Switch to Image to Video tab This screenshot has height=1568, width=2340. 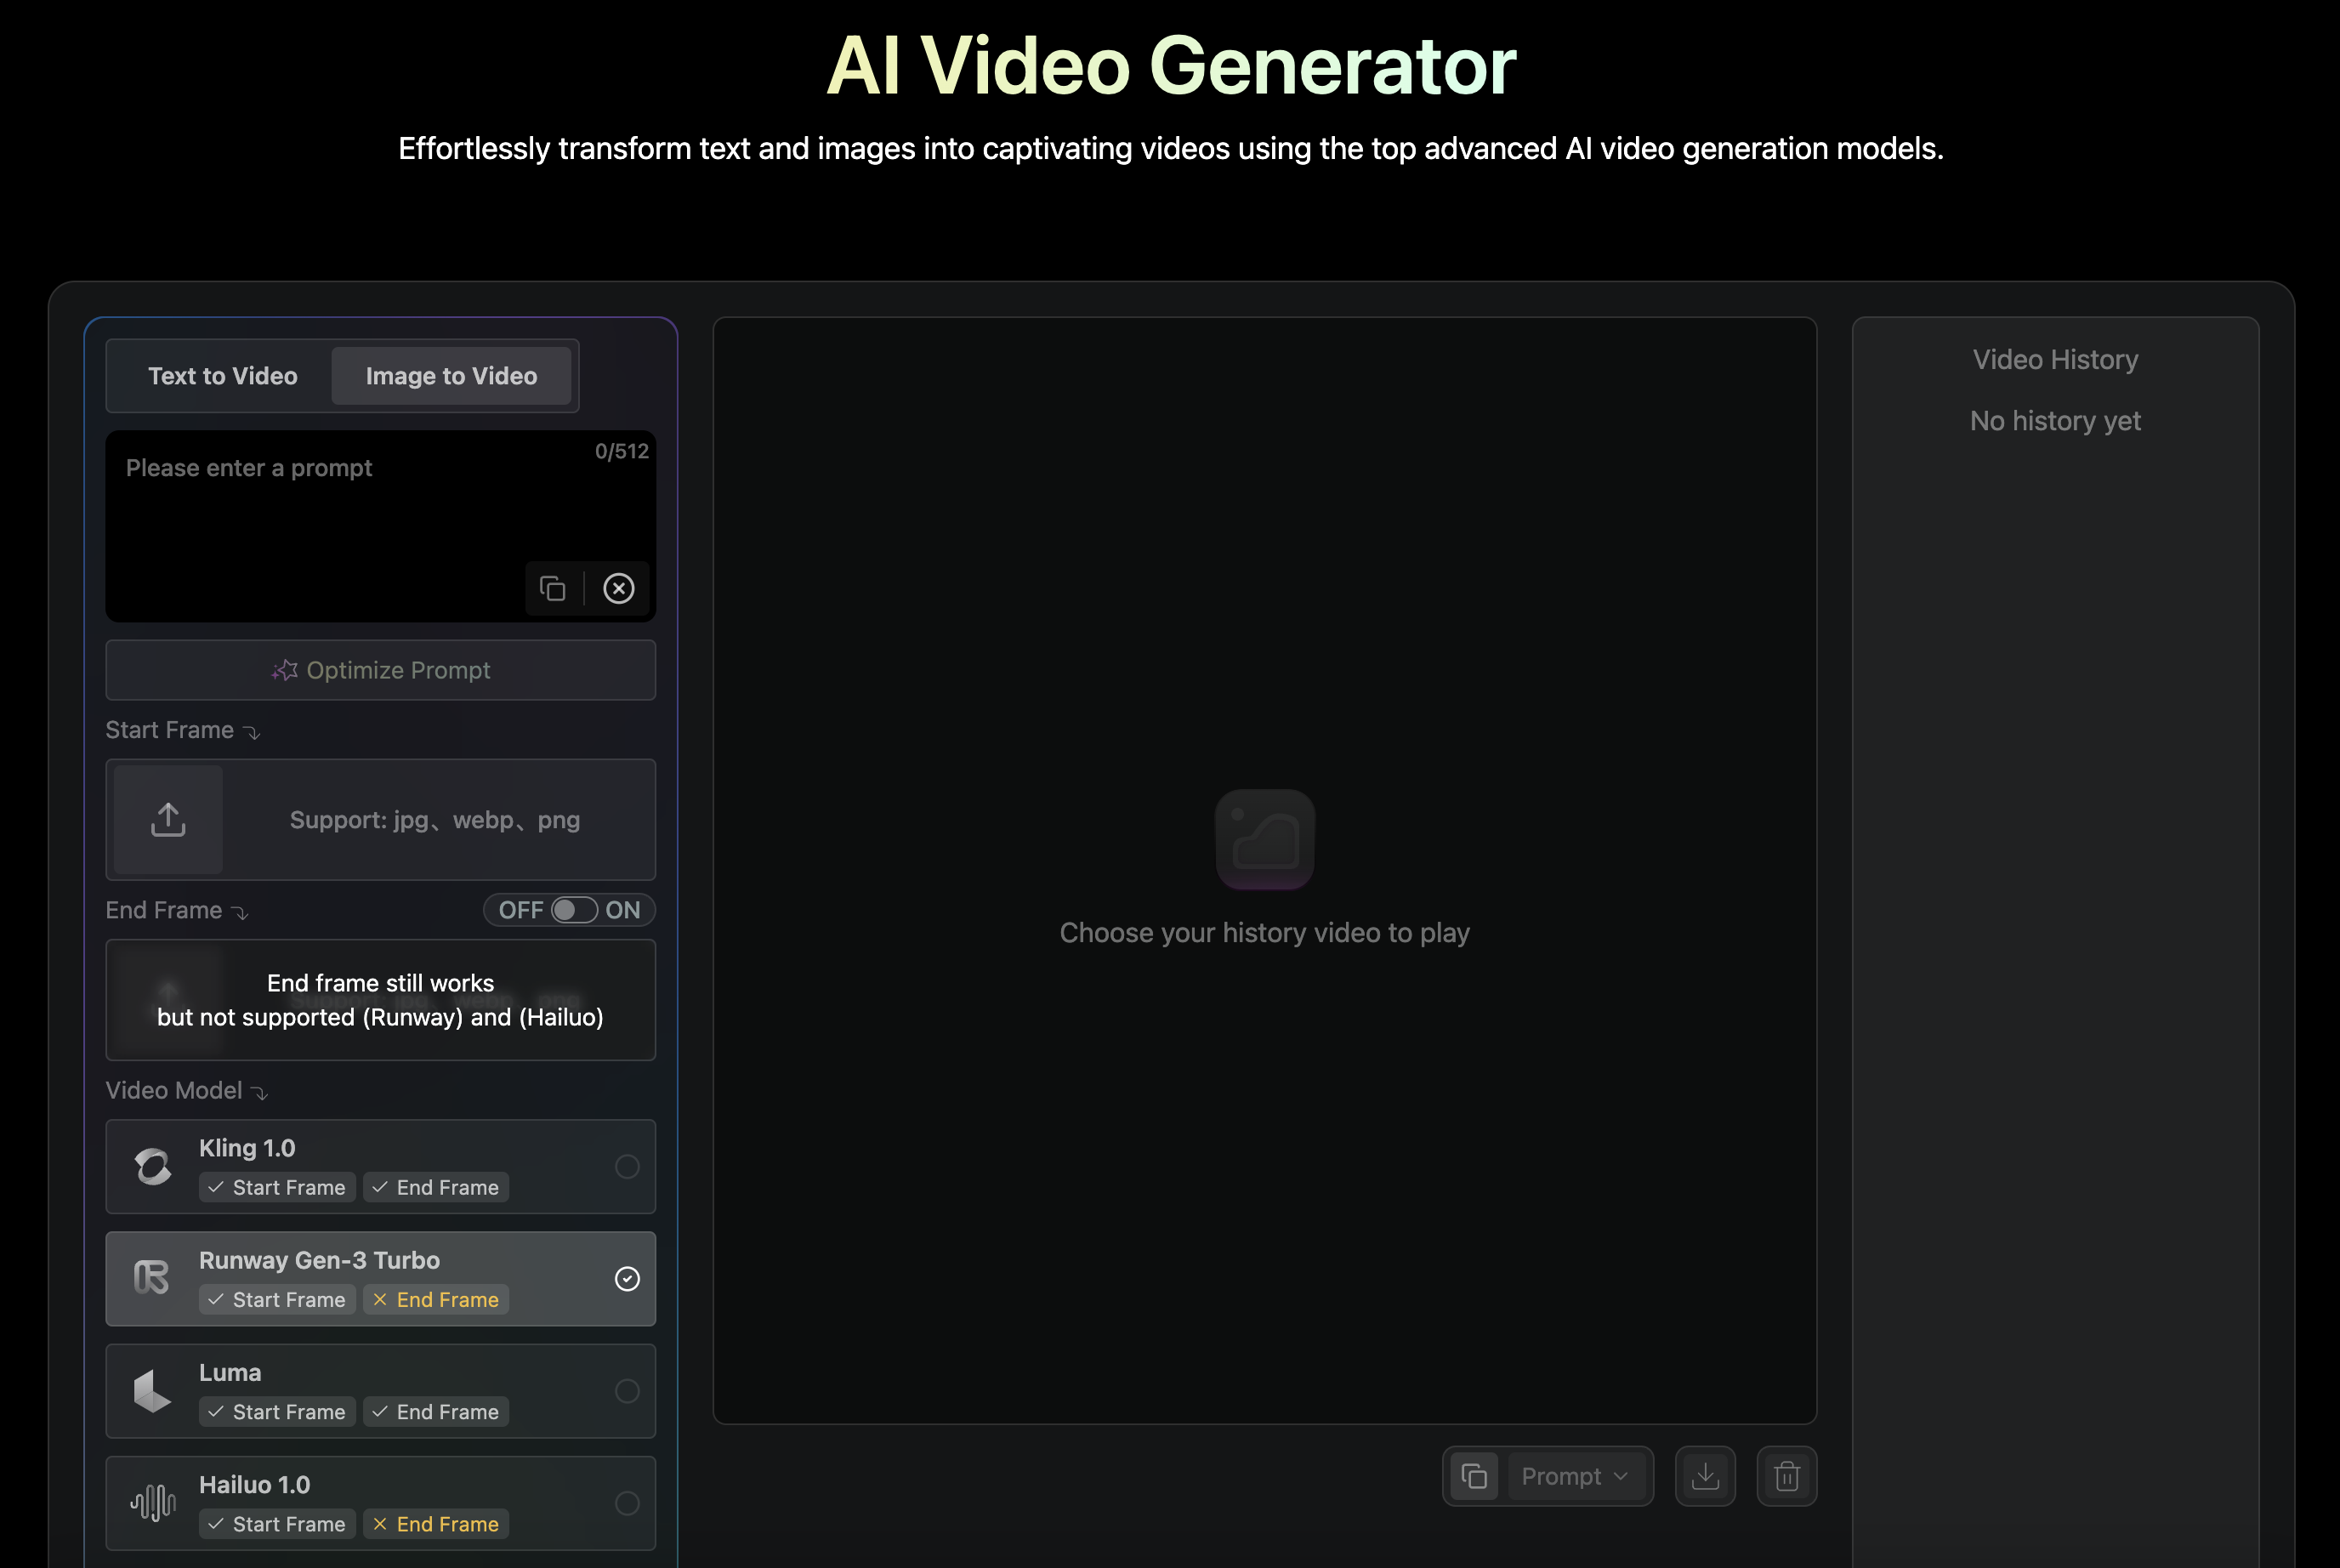450,374
